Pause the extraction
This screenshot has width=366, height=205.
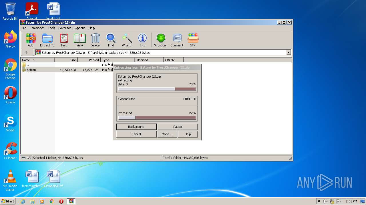point(178,127)
